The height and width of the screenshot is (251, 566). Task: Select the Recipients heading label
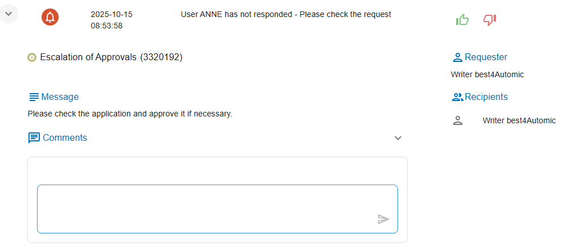[x=486, y=97]
